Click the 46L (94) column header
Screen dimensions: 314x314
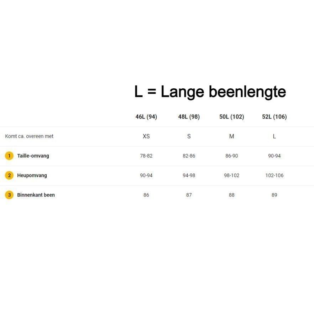tap(146, 117)
